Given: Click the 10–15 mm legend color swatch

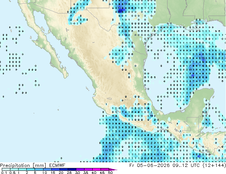Looking at the screenshot, I should [x=47, y=169].
